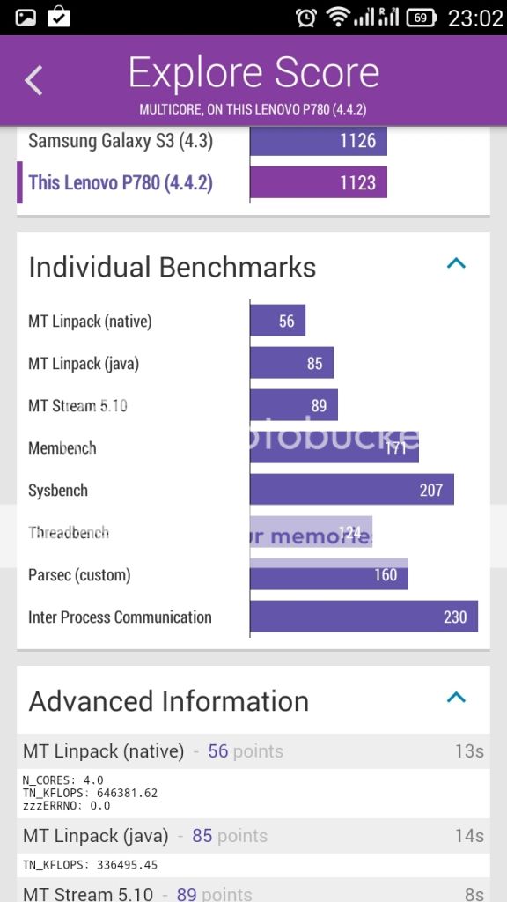Tap Samsung Galaxy S3 (4.3) entry
This screenshot has width=507, height=902.
121,141
